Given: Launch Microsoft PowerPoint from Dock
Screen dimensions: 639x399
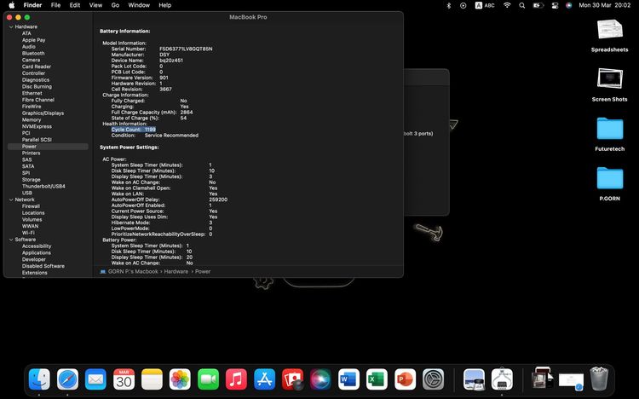Looking at the screenshot, I should [405, 379].
